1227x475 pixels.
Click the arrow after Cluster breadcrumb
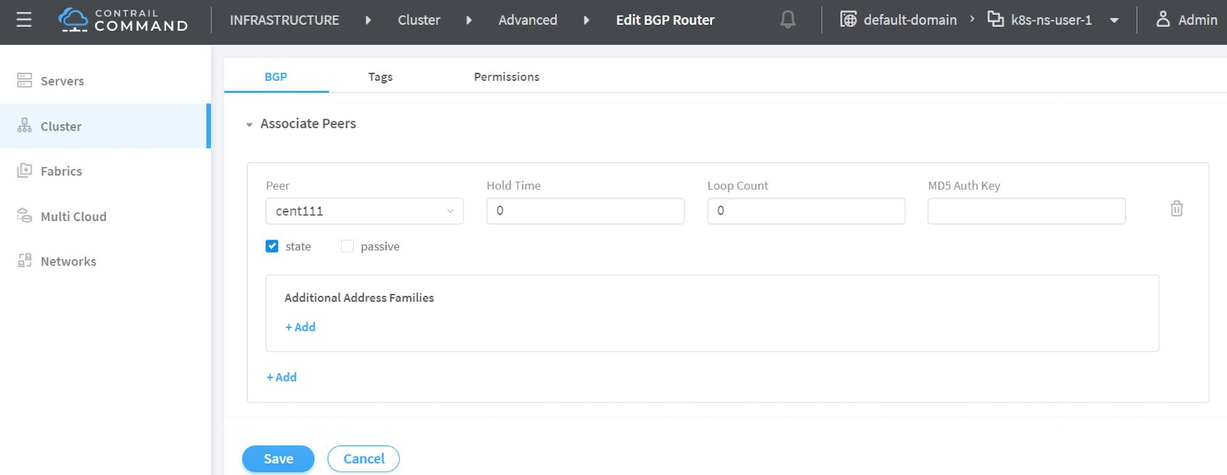coord(469,20)
